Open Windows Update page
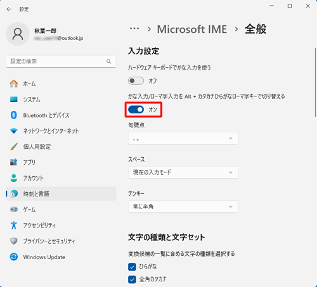 (61, 257)
